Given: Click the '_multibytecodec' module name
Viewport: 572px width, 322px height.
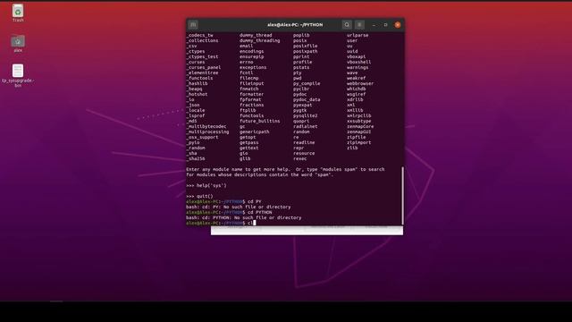Looking at the screenshot, I should point(206,127).
